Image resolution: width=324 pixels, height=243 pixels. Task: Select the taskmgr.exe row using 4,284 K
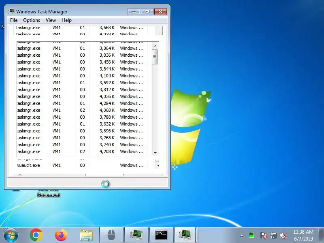coord(84,103)
